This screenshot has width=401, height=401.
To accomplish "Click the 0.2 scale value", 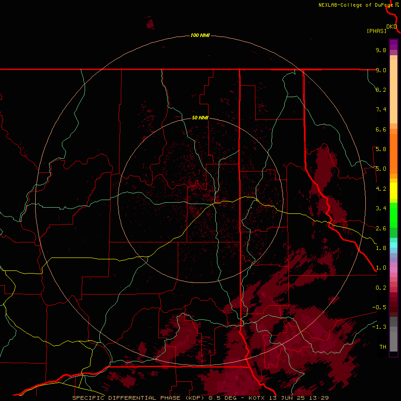I will coord(381,288).
